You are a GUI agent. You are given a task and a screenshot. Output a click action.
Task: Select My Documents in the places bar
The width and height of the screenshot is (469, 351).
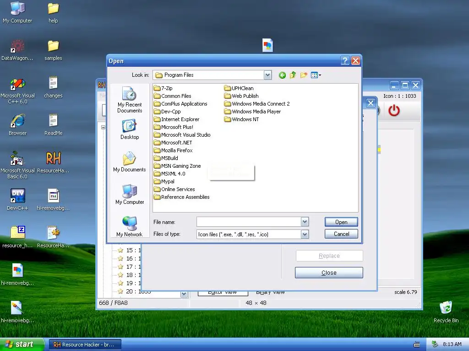(130, 162)
